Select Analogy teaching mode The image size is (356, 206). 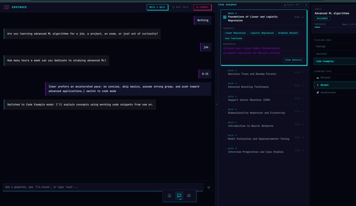coord(335,46)
